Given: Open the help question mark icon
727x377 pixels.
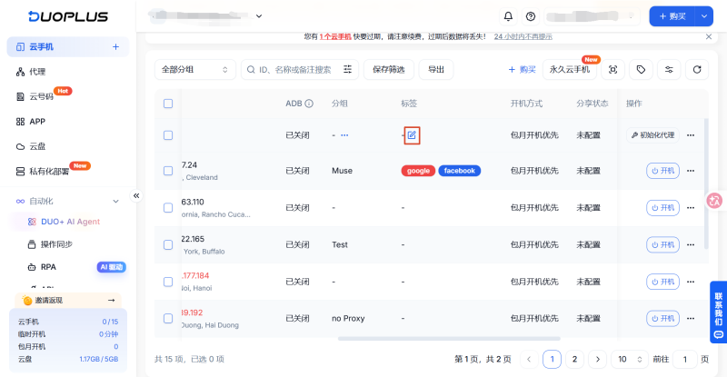Looking at the screenshot, I should (x=531, y=16).
